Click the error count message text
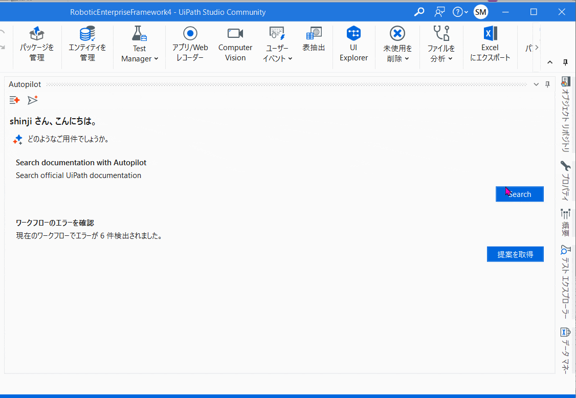The height and width of the screenshot is (398, 576). click(90, 235)
